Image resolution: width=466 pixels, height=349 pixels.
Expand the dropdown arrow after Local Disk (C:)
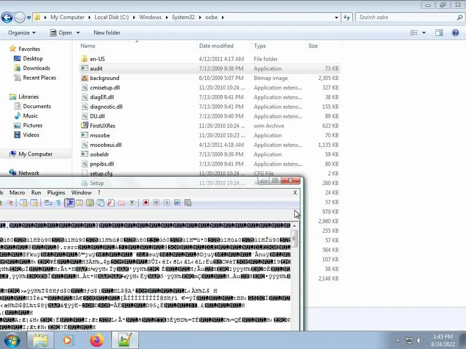click(134, 18)
